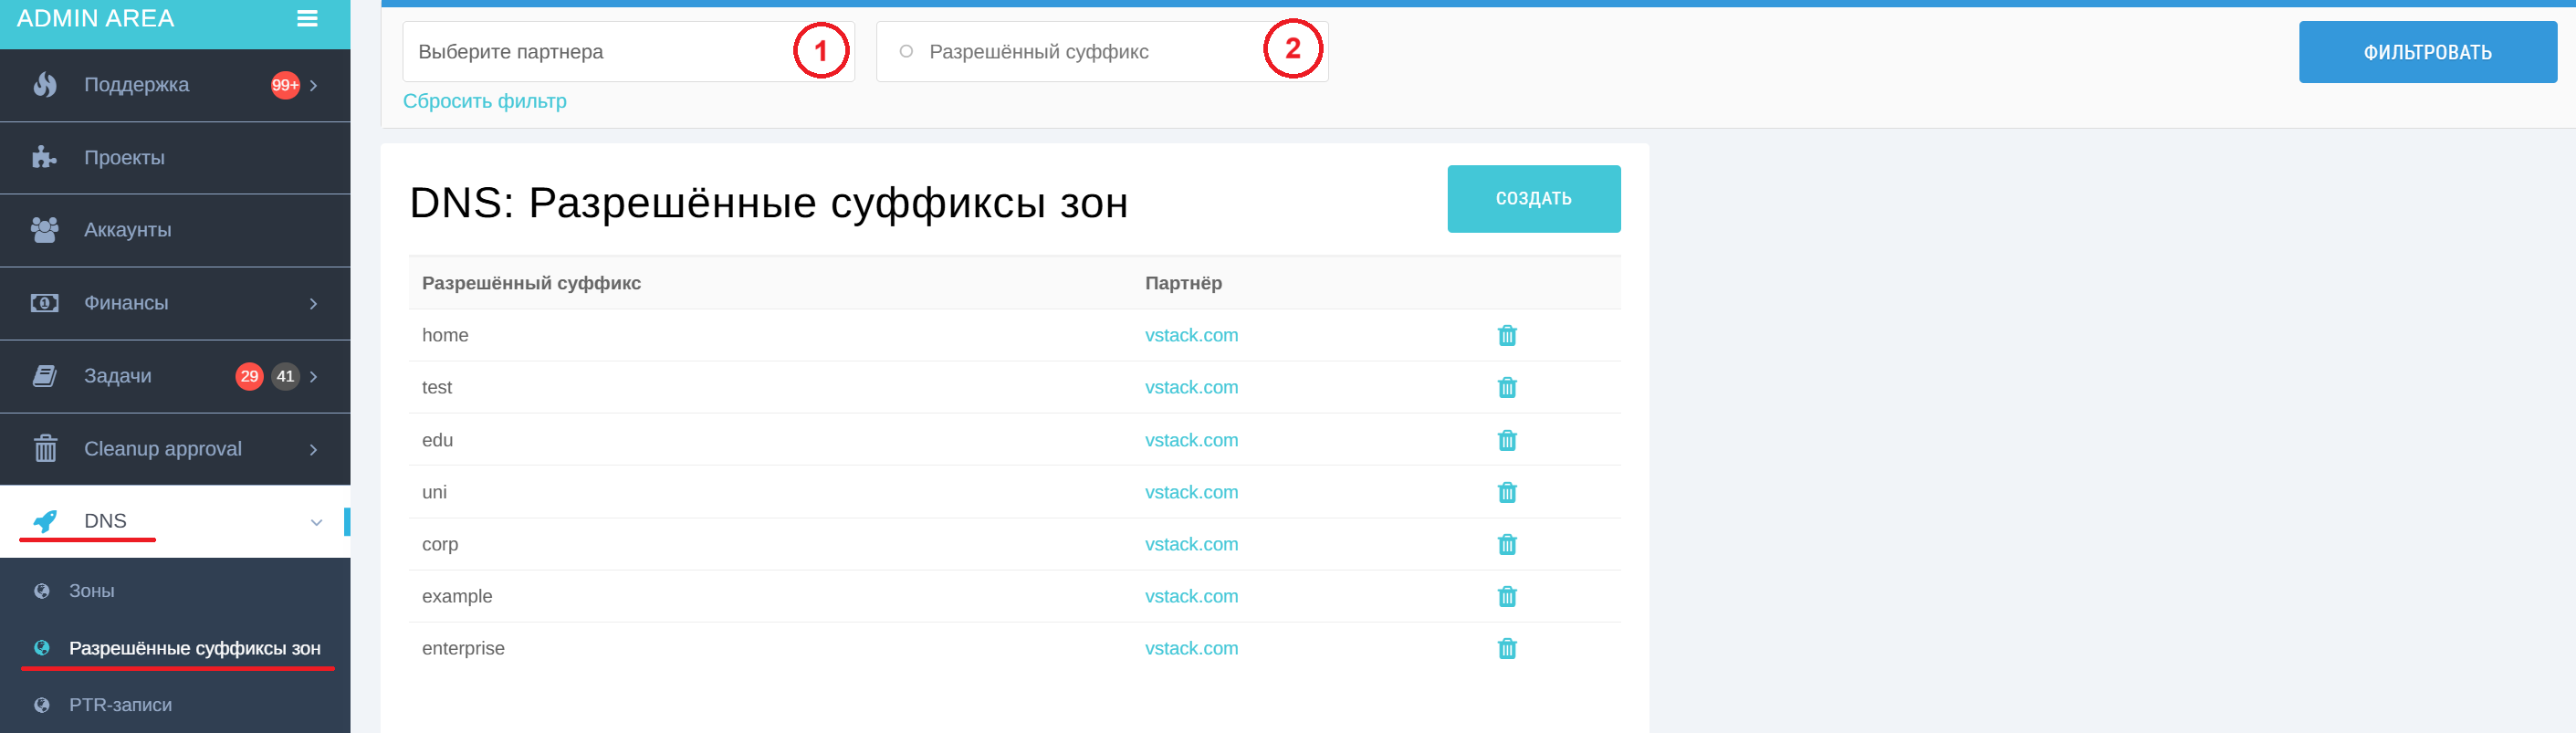Viewport: 2576px width, 733px height.
Task: Delete the 'test' suffix row
Action: click(x=1506, y=388)
